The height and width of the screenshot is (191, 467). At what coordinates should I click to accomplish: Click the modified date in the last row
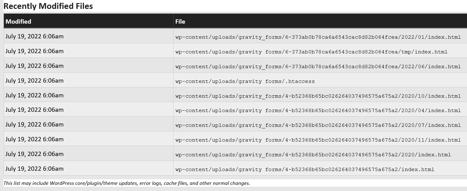34,169
